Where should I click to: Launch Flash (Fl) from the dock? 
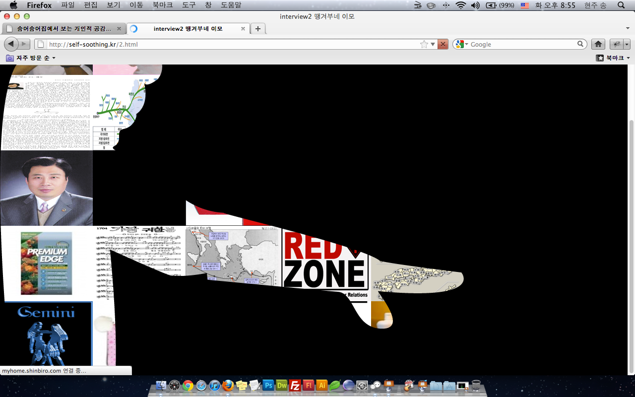[309, 386]
